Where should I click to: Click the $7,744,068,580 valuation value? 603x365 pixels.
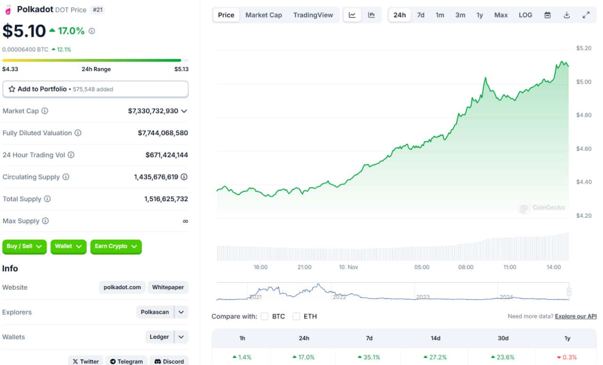click(x=163, y=133)
